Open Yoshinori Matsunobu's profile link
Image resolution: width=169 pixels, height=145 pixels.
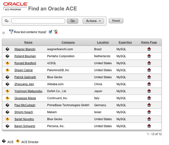(x=28, y=91)
